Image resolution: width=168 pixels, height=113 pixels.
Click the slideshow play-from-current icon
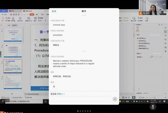(20, 18)
